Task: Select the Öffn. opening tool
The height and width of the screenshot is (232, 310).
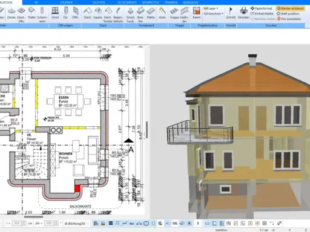Action: [x=75, y=13]
